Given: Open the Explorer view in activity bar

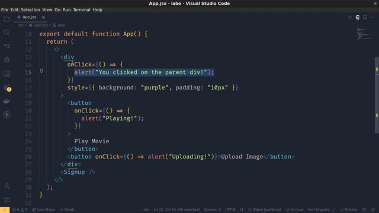Looking at the screenshot, I should (x=7, y=19).
